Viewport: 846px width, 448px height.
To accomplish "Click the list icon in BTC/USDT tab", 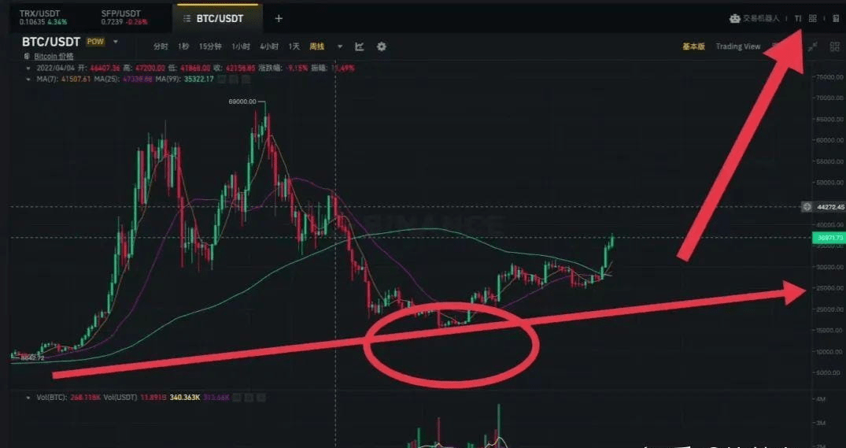I will pos(187,18).
